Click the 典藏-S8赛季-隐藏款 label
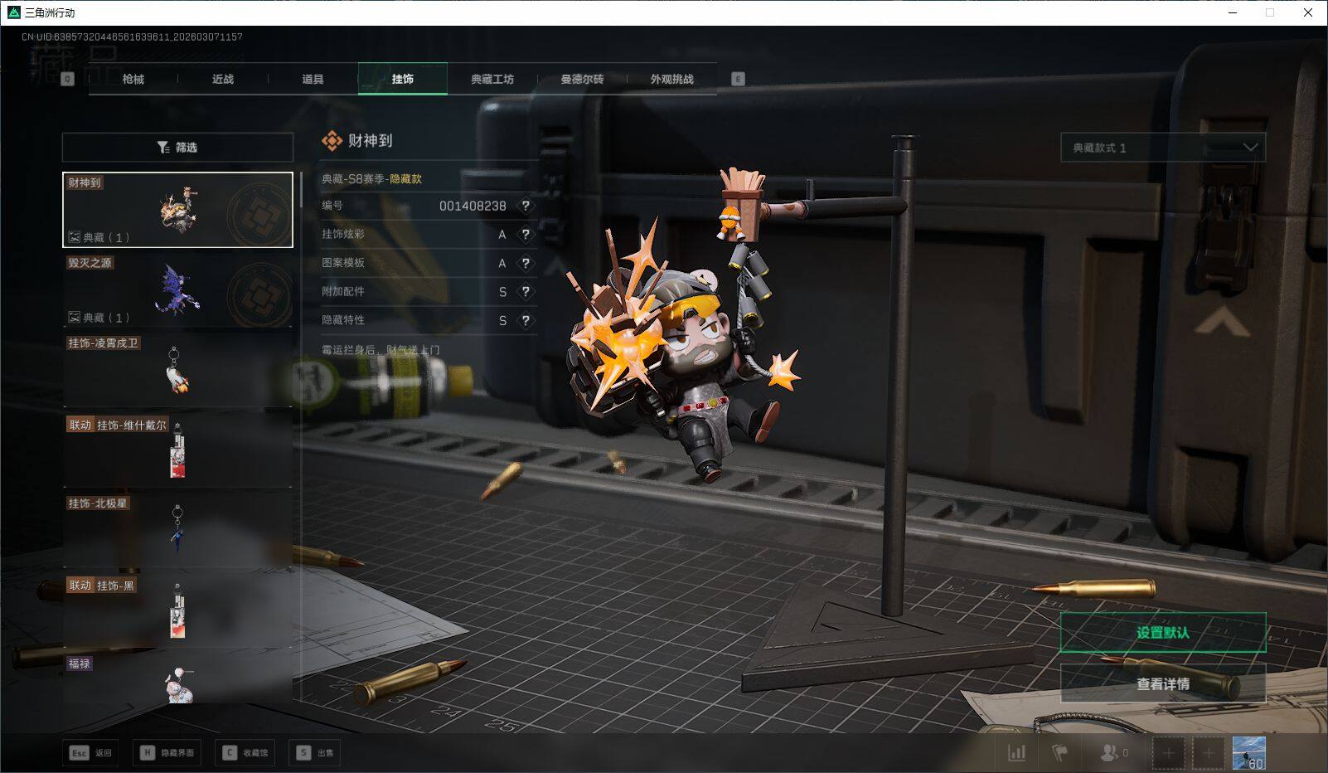 click(371, 179)
